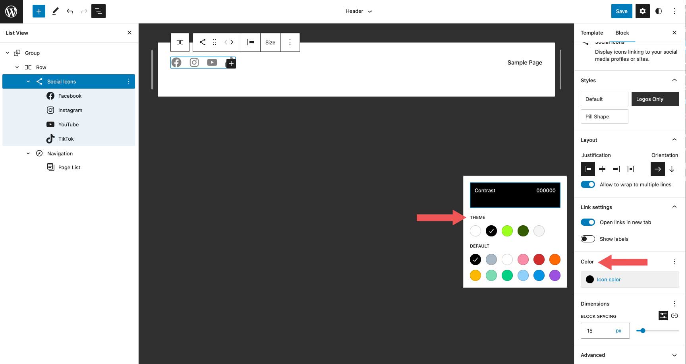Open the block inserter
This screenshot has height=364, width=686.
tap(39, 11)
